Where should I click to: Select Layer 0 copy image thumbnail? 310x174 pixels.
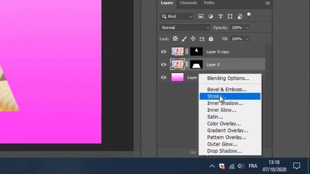[x=177, y=52]
